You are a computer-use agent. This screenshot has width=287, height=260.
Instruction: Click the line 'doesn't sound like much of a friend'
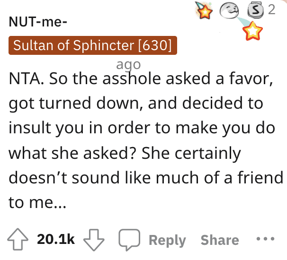[146, 178]
